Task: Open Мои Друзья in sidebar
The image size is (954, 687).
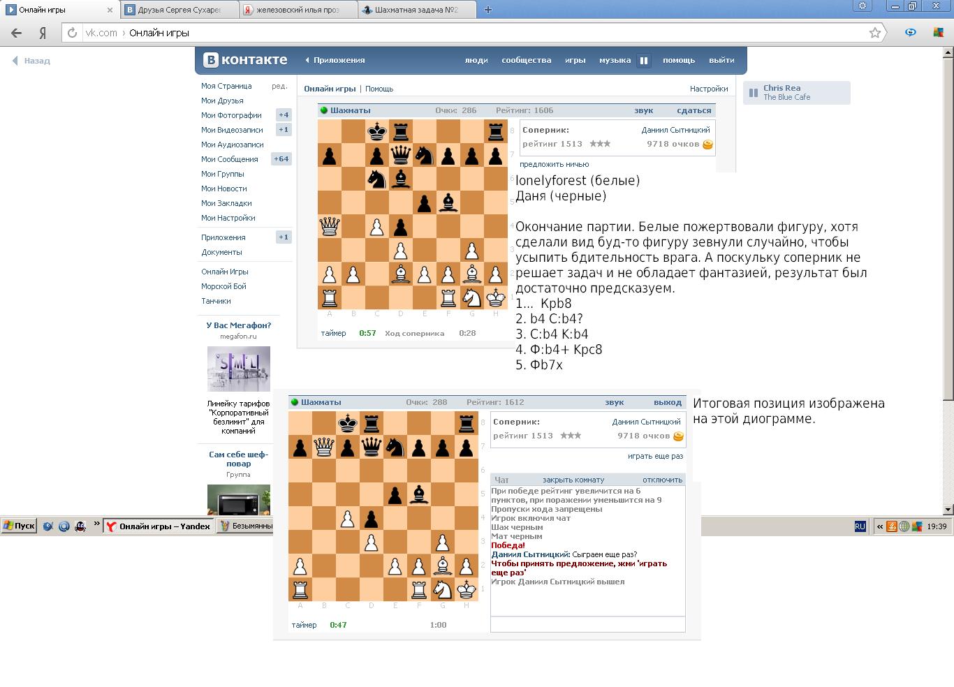Action: point(222,101)
